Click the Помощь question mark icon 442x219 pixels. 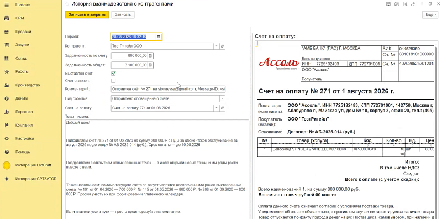click(x=7, y=152)
